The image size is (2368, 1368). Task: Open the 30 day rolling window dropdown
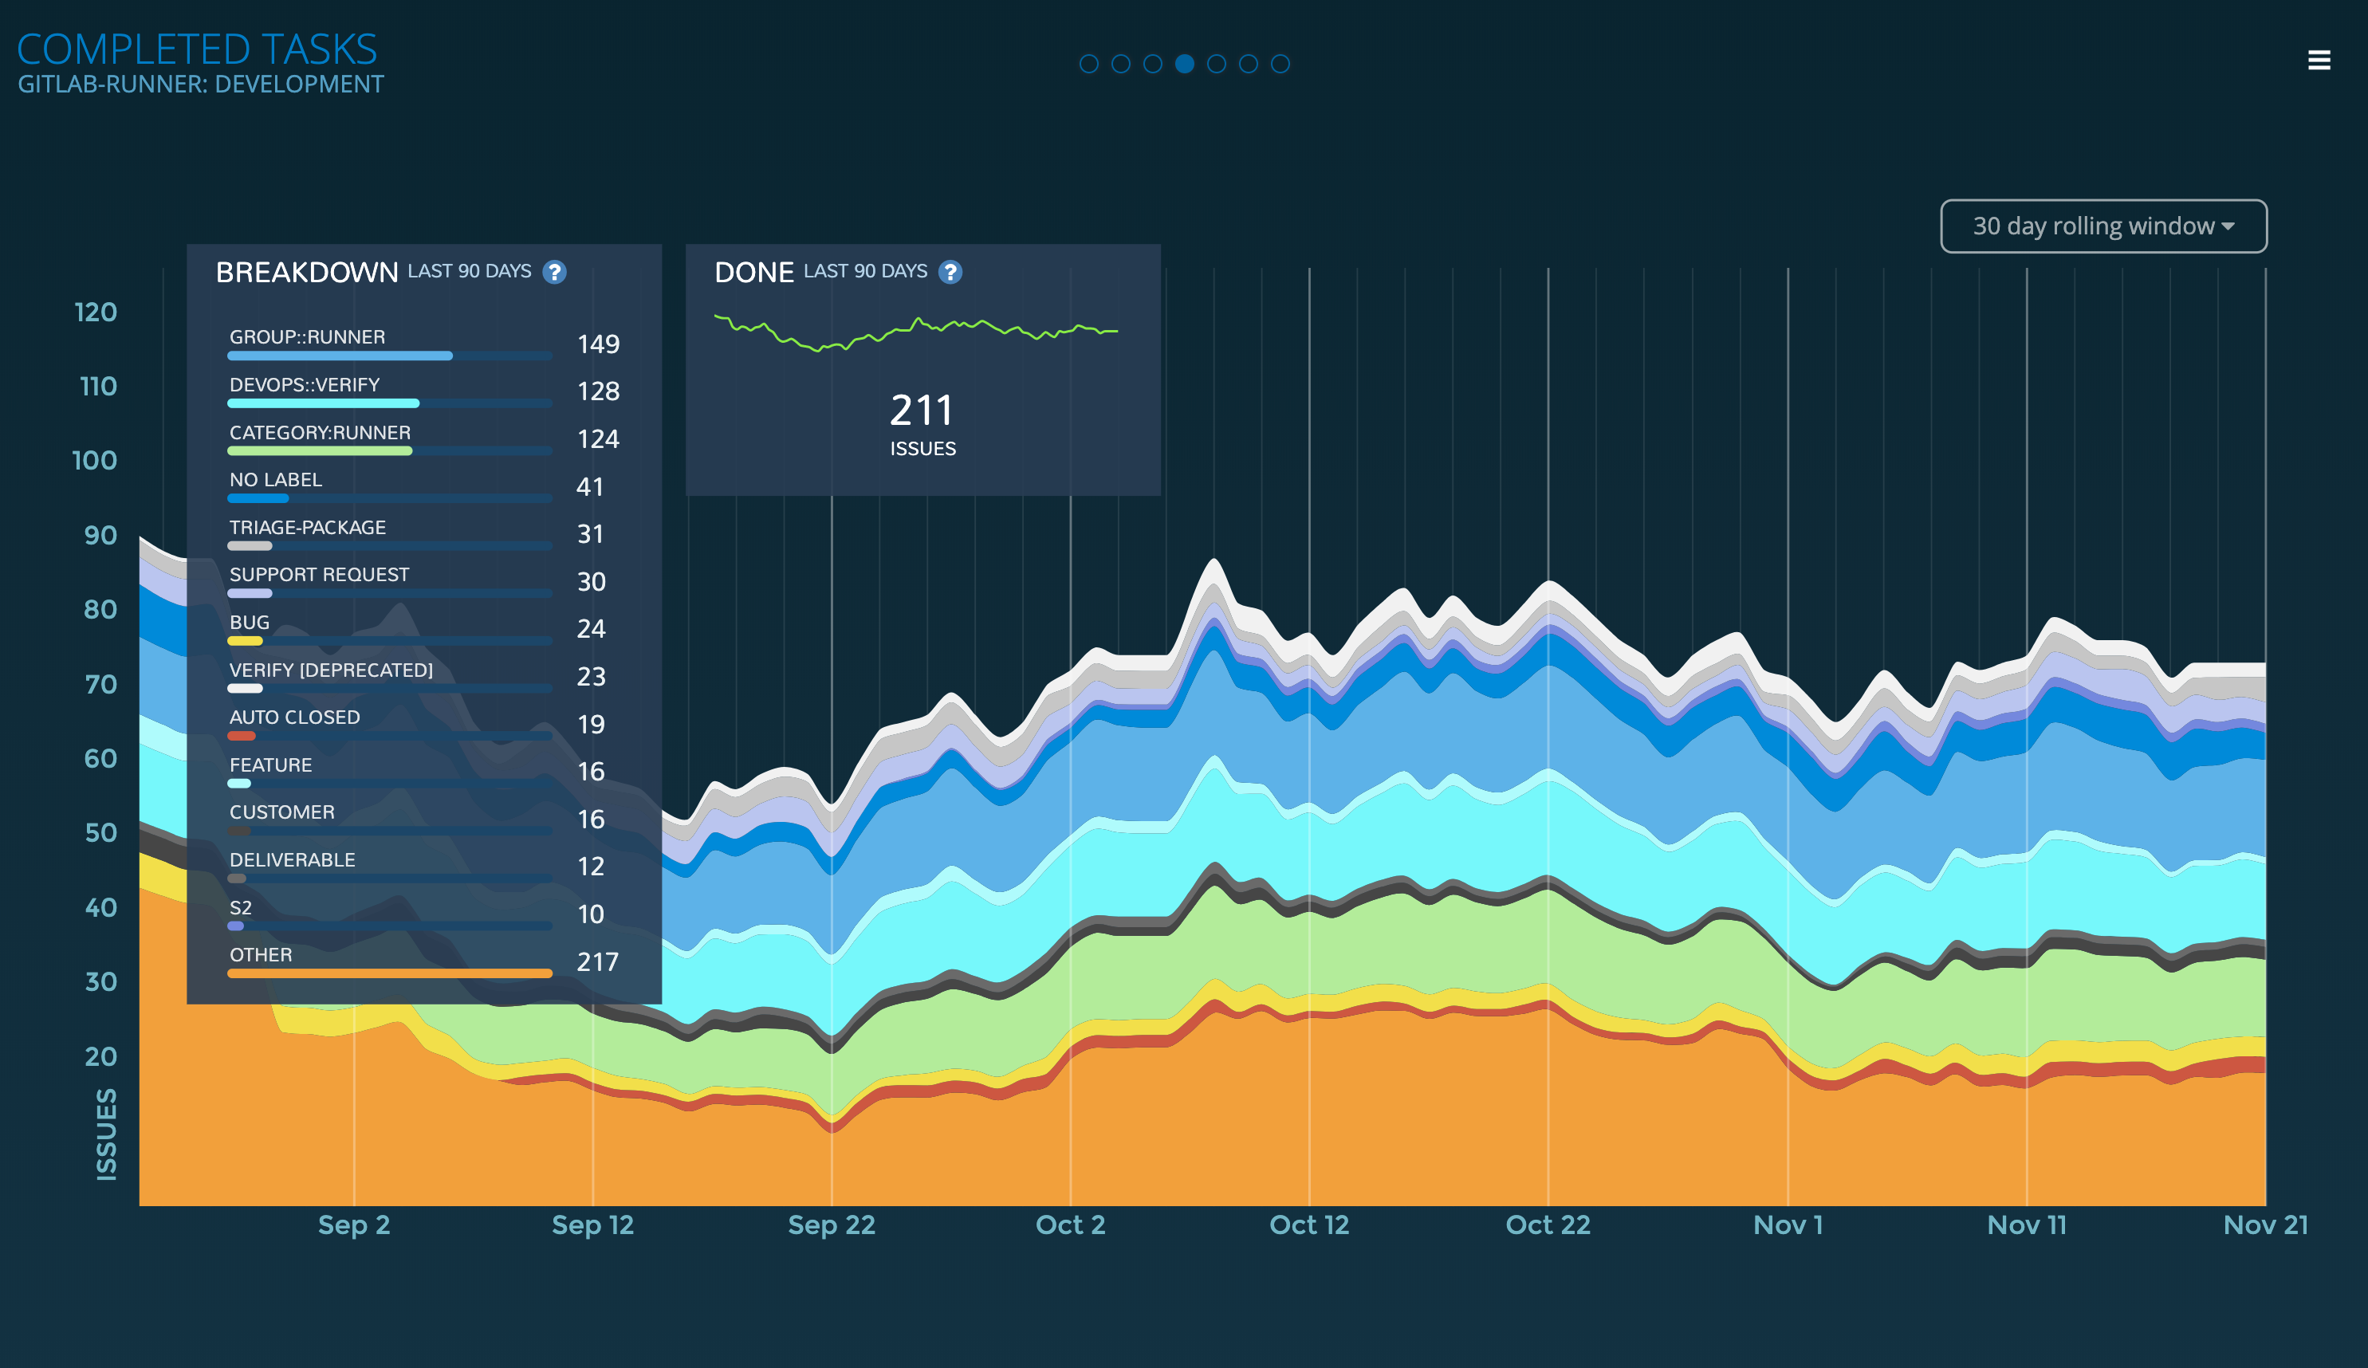pyautogui.click(x=2103, y=226)
